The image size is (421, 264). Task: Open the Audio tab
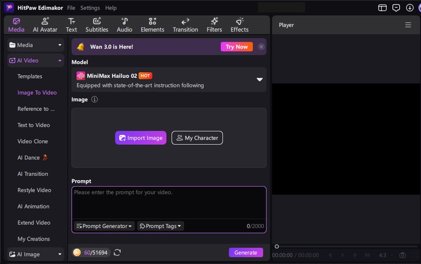click(124, 25)
